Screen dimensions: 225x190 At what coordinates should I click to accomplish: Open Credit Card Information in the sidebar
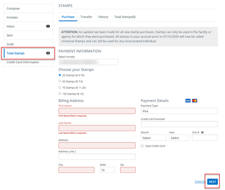click(28, 62)
